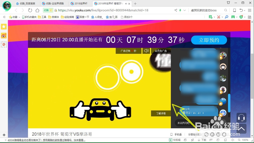Screen dimensions: 254x143
Task: Open the skin shirt icon in the title bar
Action: point(228,3)
